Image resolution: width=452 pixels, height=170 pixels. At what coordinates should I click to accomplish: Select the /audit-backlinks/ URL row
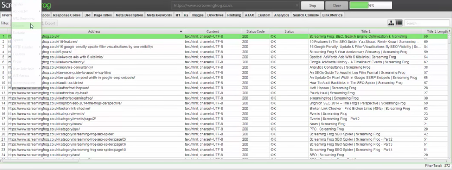[224, 83]
